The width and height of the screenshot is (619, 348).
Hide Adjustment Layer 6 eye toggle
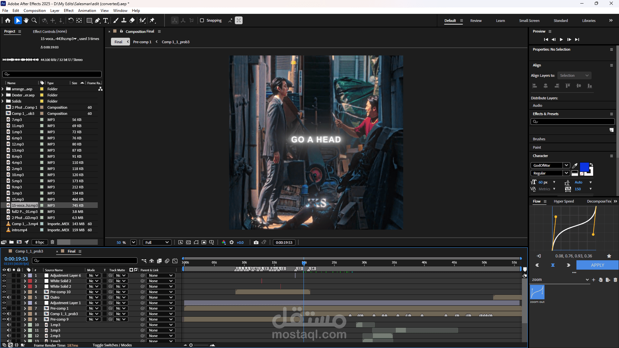4,275
